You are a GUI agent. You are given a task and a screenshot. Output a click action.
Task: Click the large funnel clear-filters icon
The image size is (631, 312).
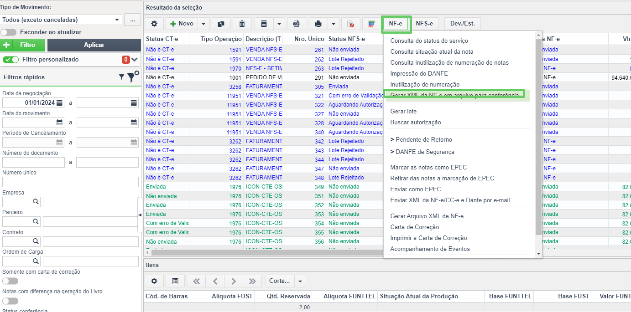click(132, 77)
